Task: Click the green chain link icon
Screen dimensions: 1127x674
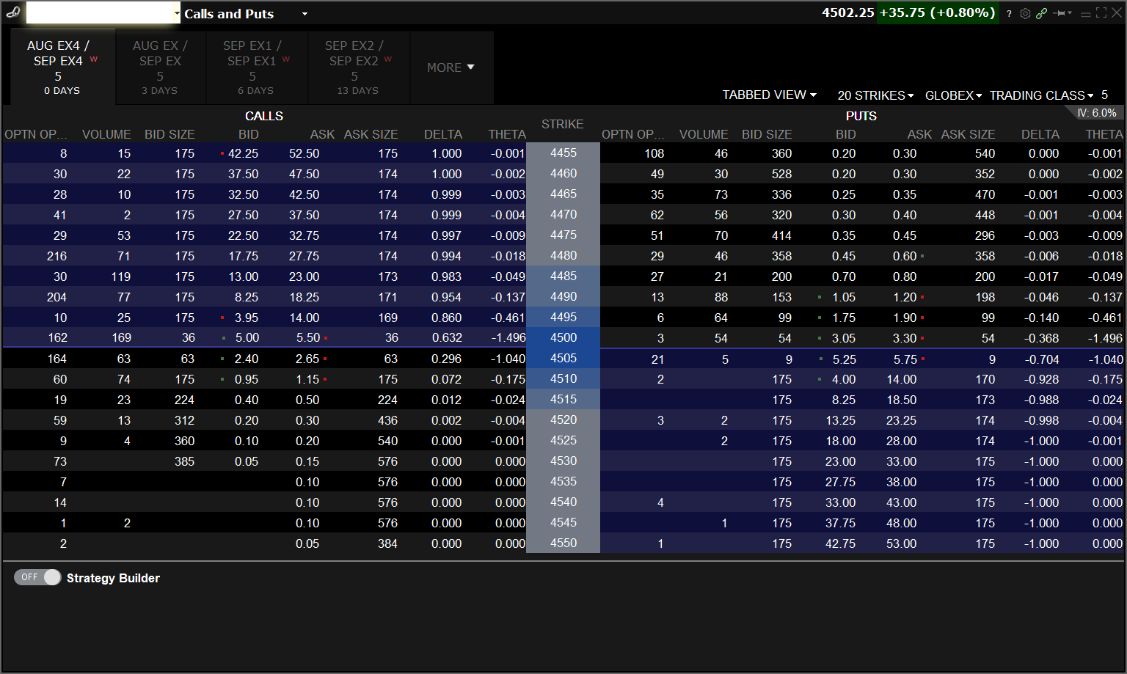Action: (x=1041, y=13)
